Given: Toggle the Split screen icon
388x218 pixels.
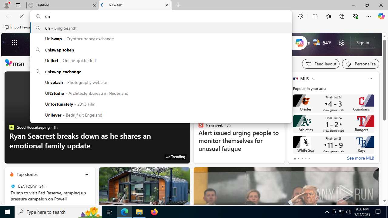Looking at the screenshot, I should (315, 16).
